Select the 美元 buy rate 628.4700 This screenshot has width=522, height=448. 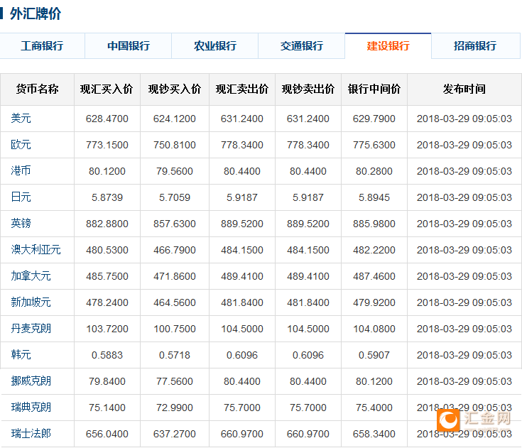[x=107, y=119]
